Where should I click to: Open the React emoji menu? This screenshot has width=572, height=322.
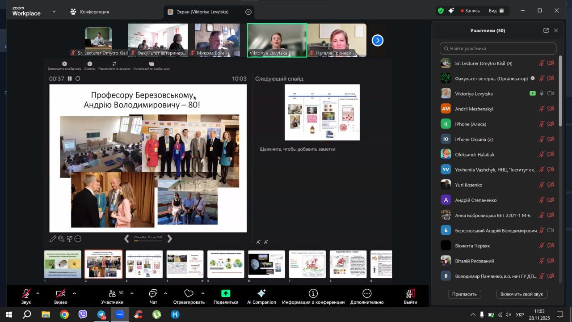(x=189, y=294)
